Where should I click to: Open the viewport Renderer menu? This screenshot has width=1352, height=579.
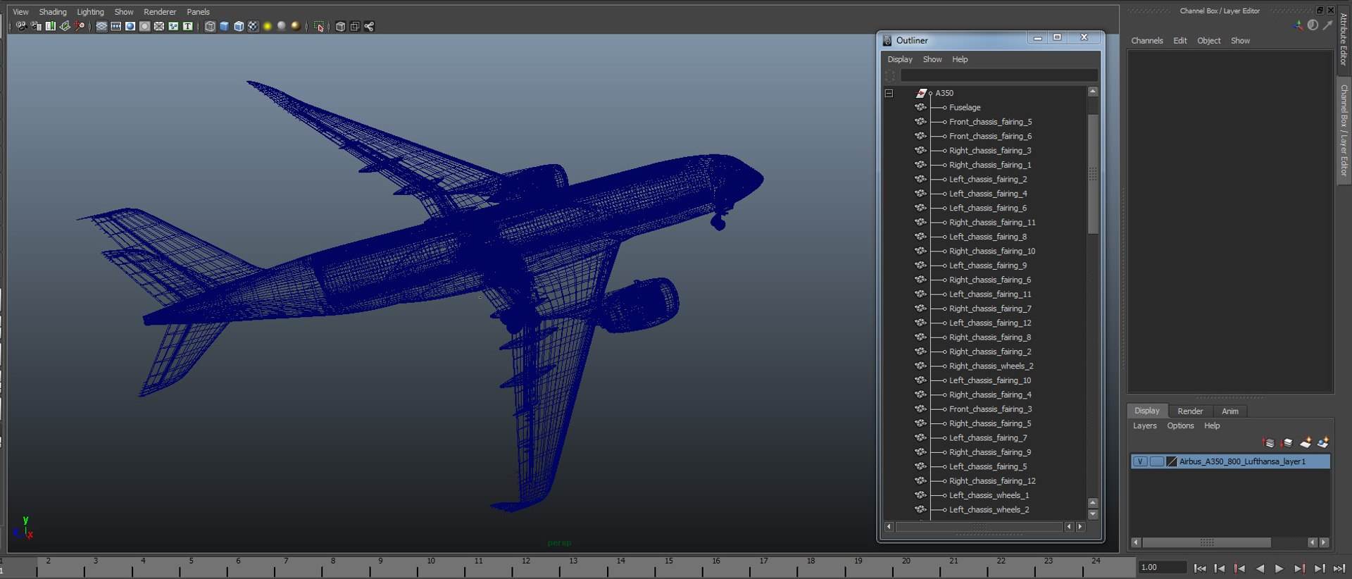point(160,12)
